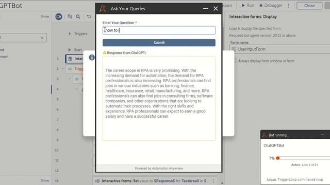Collapse the Trigger loop on line 2
The height and width of the screenshot is (185, 330).
click(63, 69)
